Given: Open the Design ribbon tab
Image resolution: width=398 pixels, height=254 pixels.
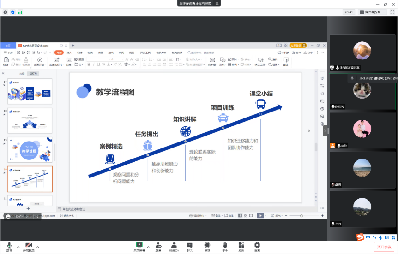Looking at the screenshot, I should coord(80,53).
